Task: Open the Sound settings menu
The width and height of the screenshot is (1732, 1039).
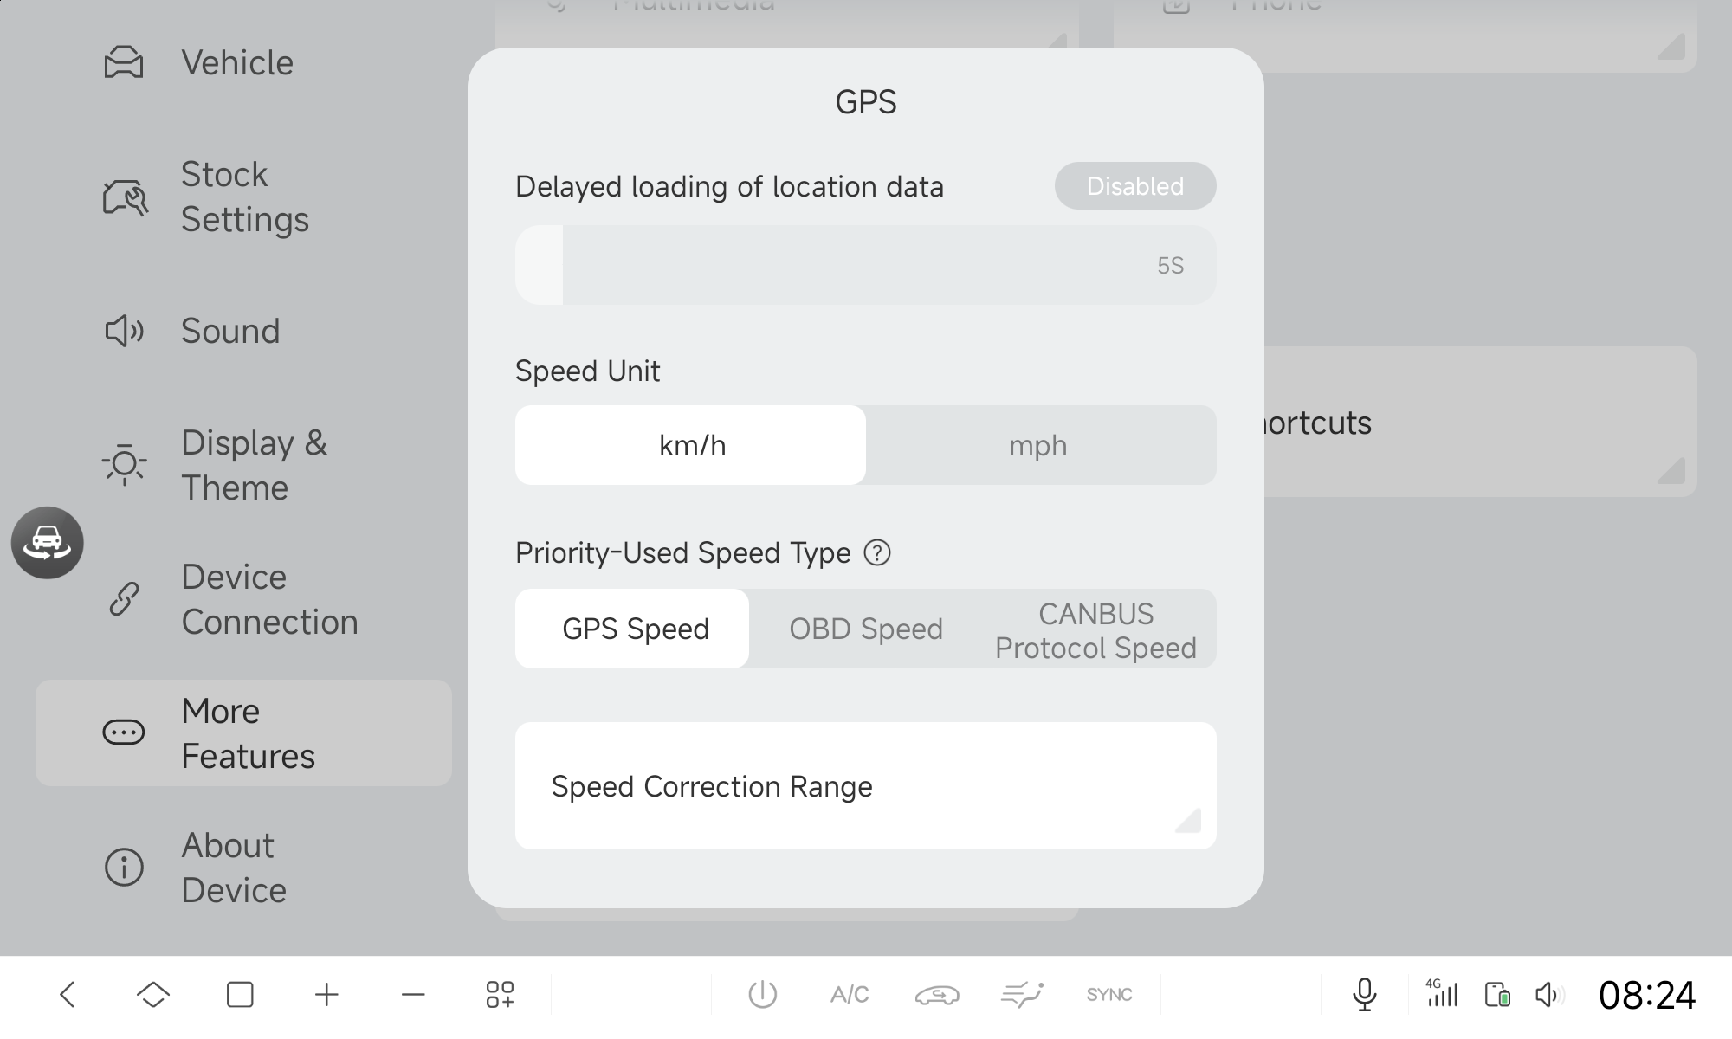Action: coord(229,331)
